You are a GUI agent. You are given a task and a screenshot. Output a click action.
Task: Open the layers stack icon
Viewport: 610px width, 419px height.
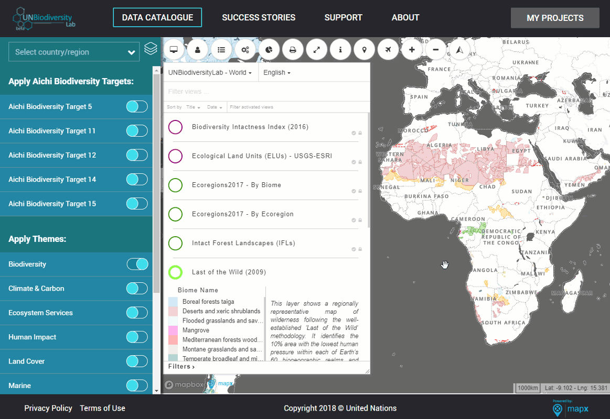tap(151, 49)
